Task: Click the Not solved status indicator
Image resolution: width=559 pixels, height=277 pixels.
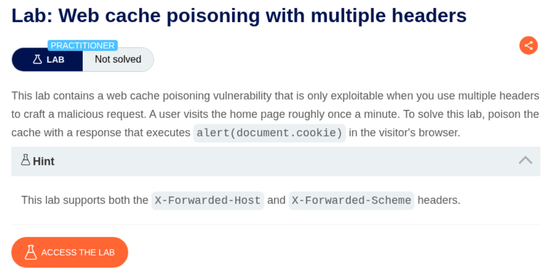Action: [118, 59]
